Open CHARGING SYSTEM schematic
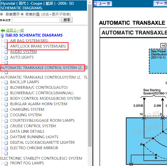This screenshot has width=167, height=166. click(x=27, y=109)
